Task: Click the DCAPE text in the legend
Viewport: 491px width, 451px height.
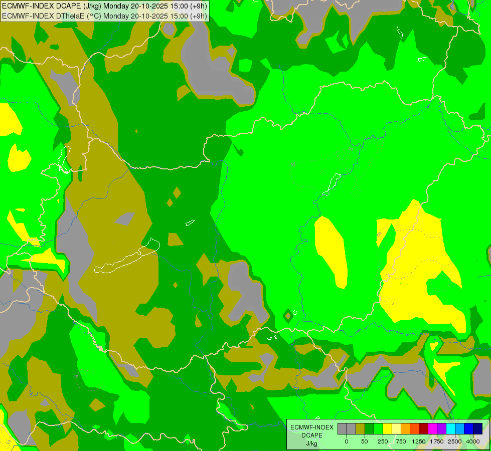Action: pos(312,435)
